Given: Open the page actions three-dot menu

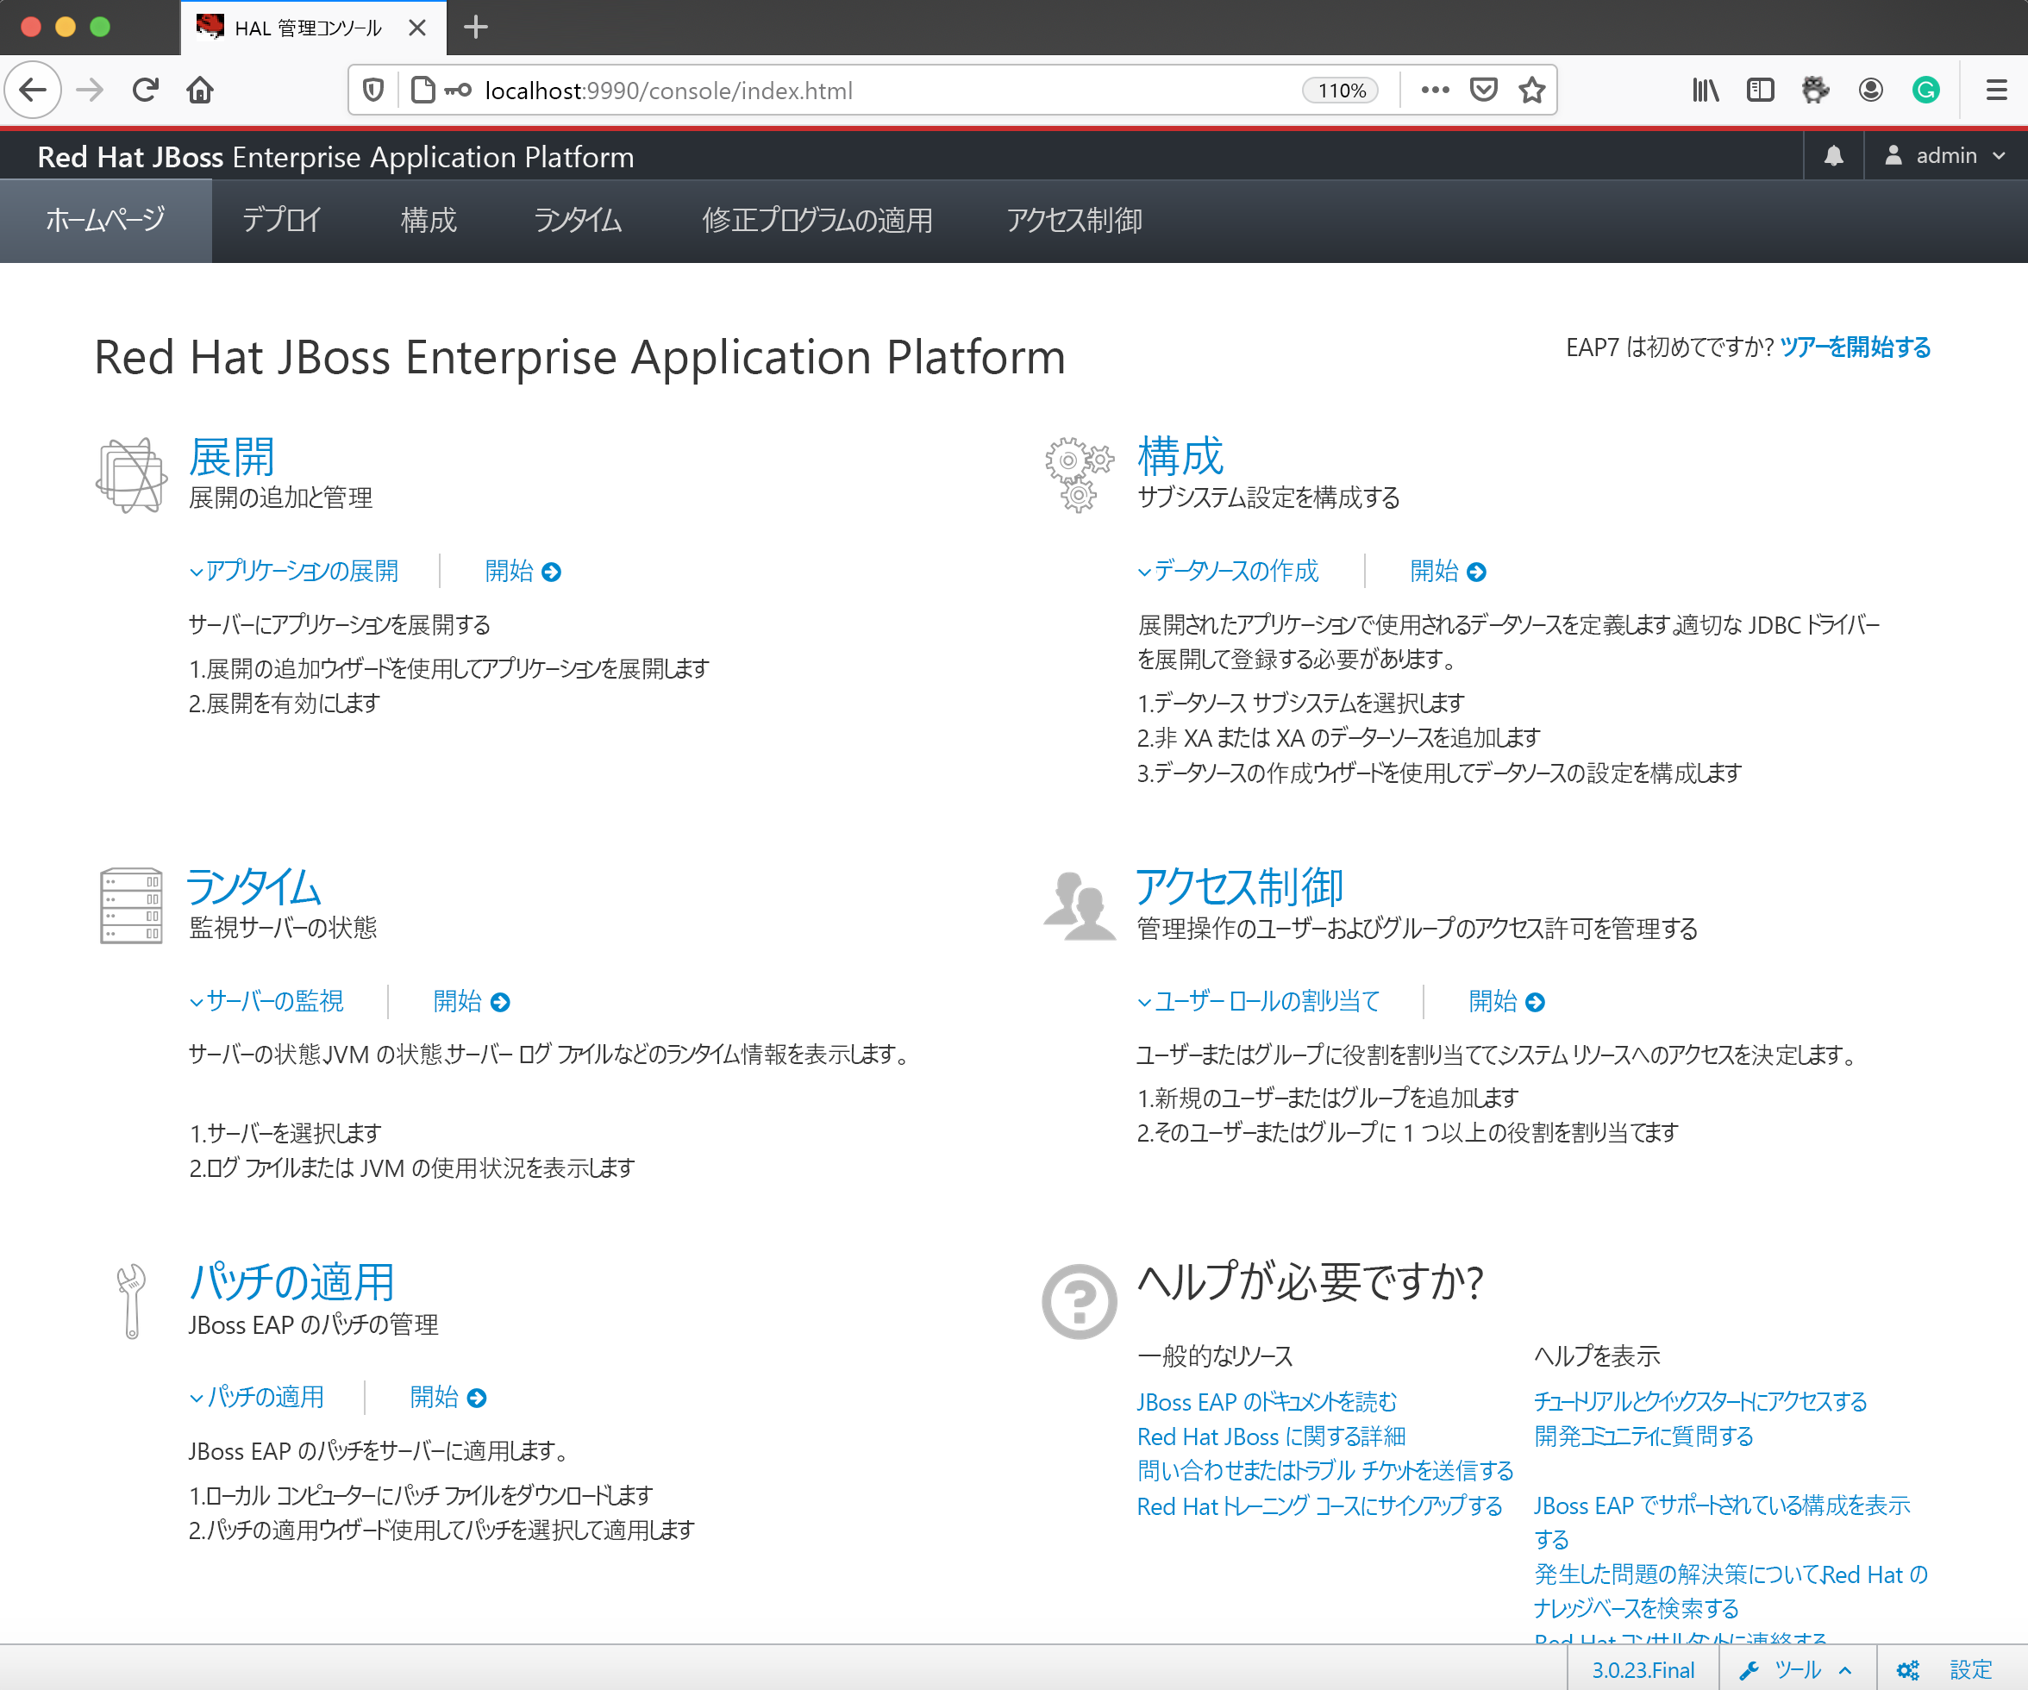Looking at the screenshot, I should 1435,90.
